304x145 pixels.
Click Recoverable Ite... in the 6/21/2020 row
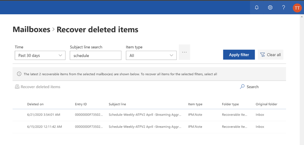tap(235, 115)
